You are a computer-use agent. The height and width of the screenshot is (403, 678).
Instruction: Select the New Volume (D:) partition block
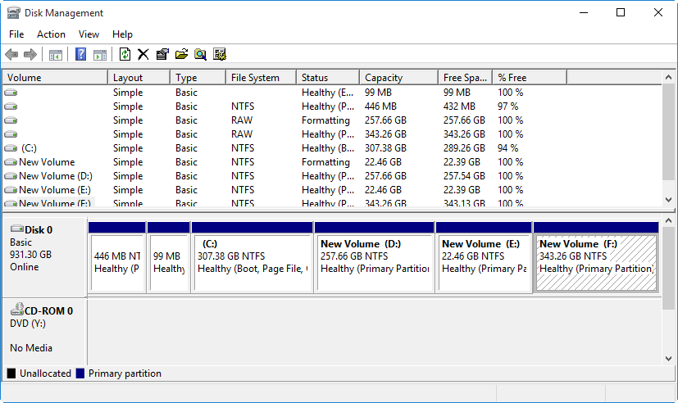click(374, 262)
